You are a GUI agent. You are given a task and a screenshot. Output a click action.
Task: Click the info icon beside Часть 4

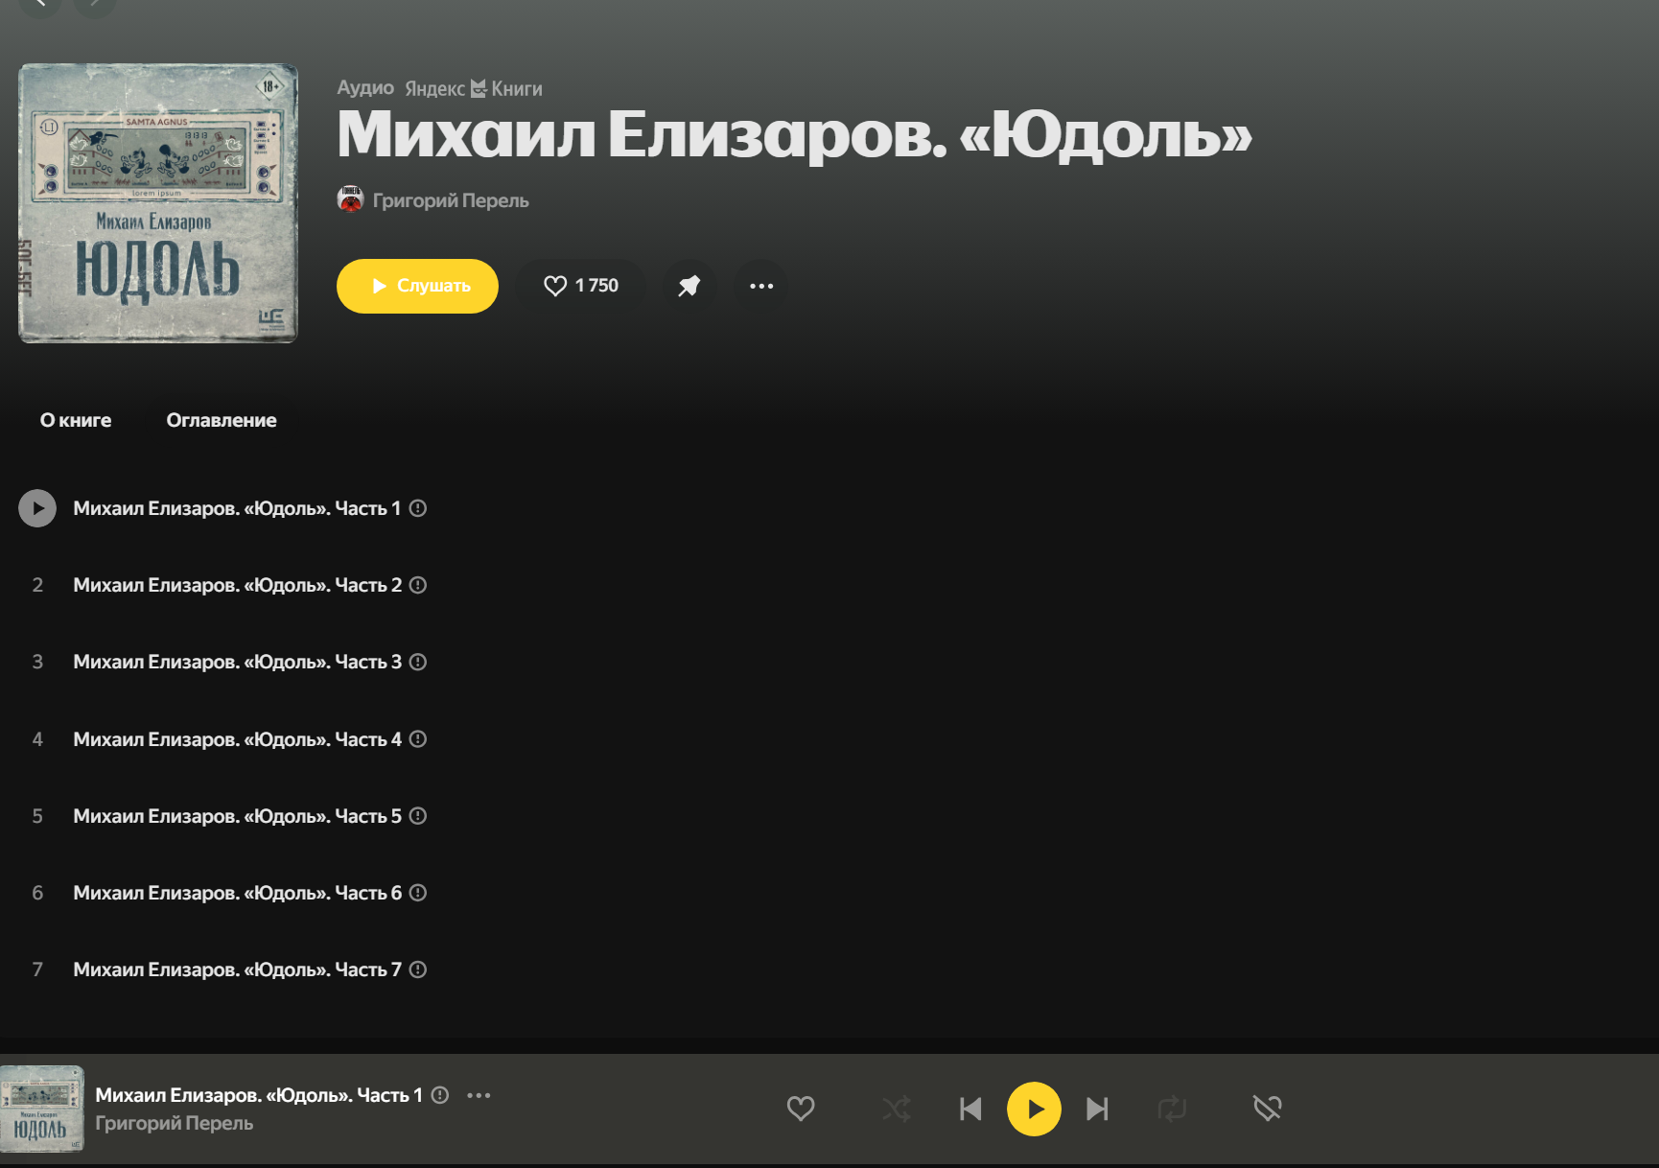point(418,739)
